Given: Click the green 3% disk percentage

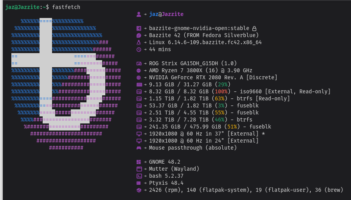Looking at the screenshot, I should 221,106.
